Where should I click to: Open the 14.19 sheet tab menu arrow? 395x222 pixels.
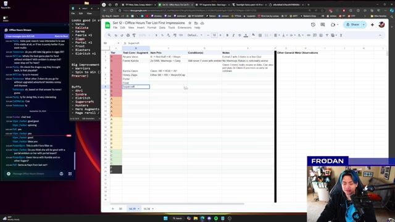pyautogui.click(x=138, y=208)
